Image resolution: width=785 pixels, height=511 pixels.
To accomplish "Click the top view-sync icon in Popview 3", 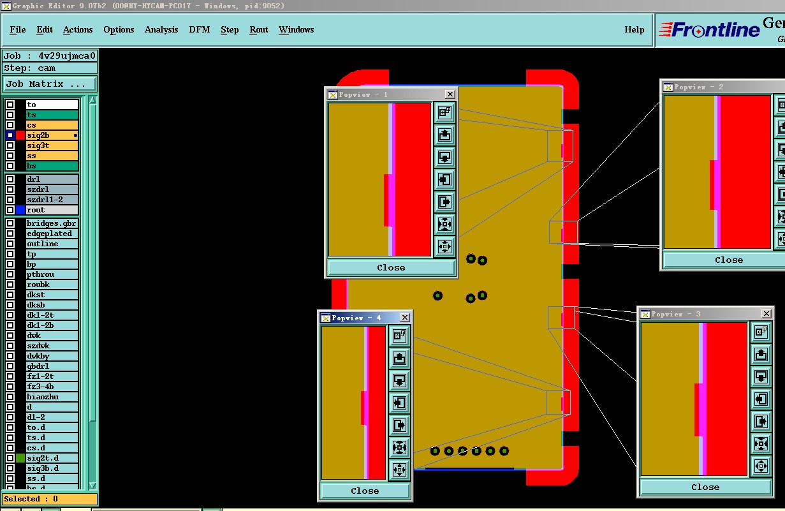I will (x=761, y=332).
